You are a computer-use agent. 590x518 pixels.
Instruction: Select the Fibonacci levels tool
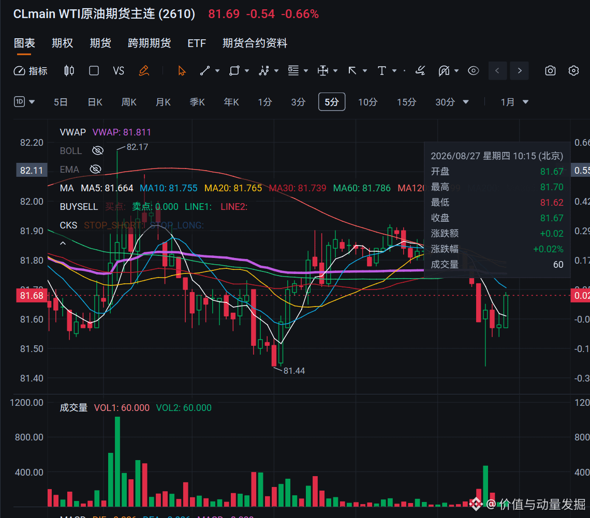(293, 71)
